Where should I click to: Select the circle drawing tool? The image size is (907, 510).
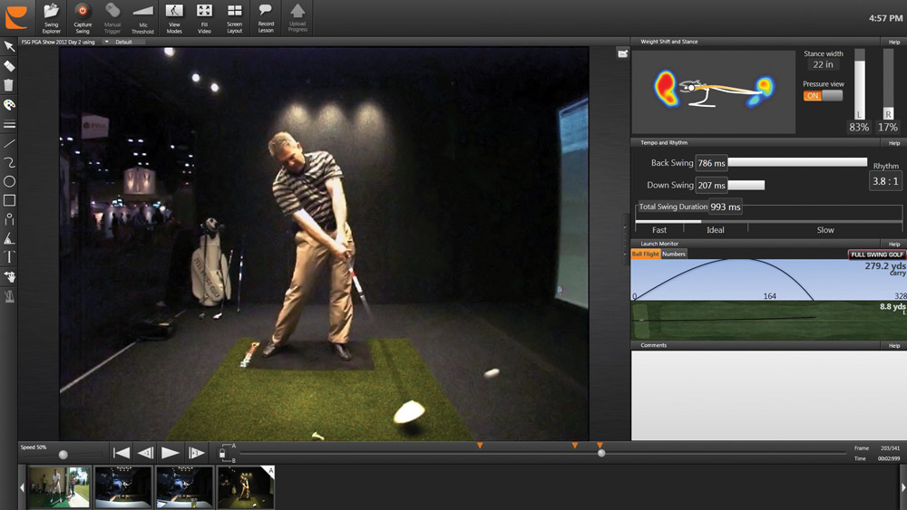9,181
